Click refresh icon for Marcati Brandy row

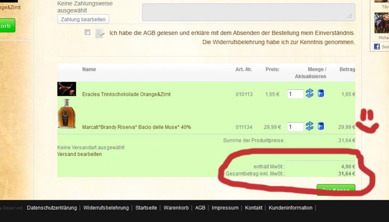tap(310, 126)
